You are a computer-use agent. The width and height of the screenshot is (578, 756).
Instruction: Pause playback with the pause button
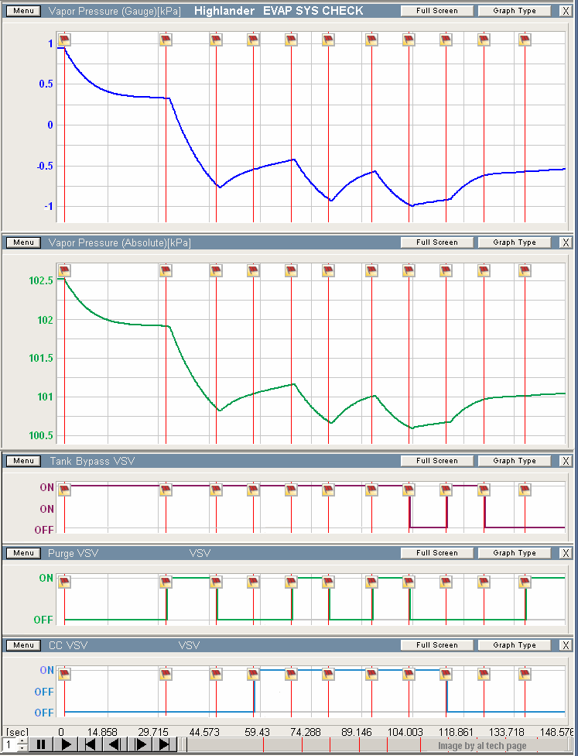[42, 744]
